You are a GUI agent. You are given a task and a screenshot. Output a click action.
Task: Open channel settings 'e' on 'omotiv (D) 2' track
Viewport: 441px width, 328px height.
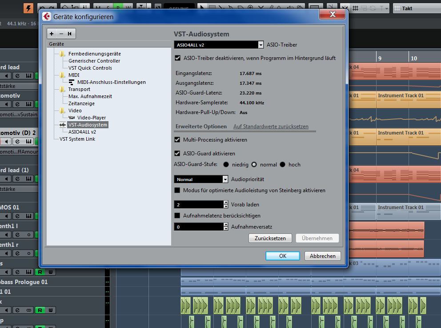click(x=17, y=141)
